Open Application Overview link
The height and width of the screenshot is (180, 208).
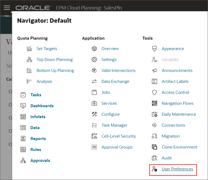tap(110, 49)
